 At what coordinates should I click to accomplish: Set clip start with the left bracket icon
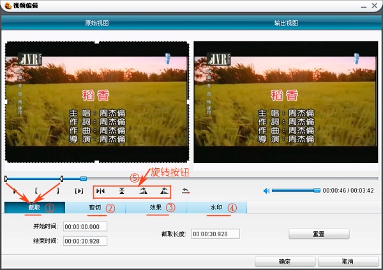click(x=36, y=191)
